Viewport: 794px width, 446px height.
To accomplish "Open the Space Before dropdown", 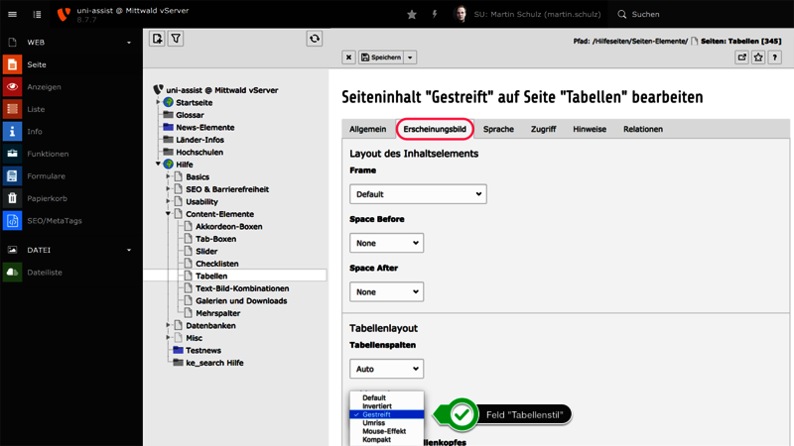I will 386,243.
